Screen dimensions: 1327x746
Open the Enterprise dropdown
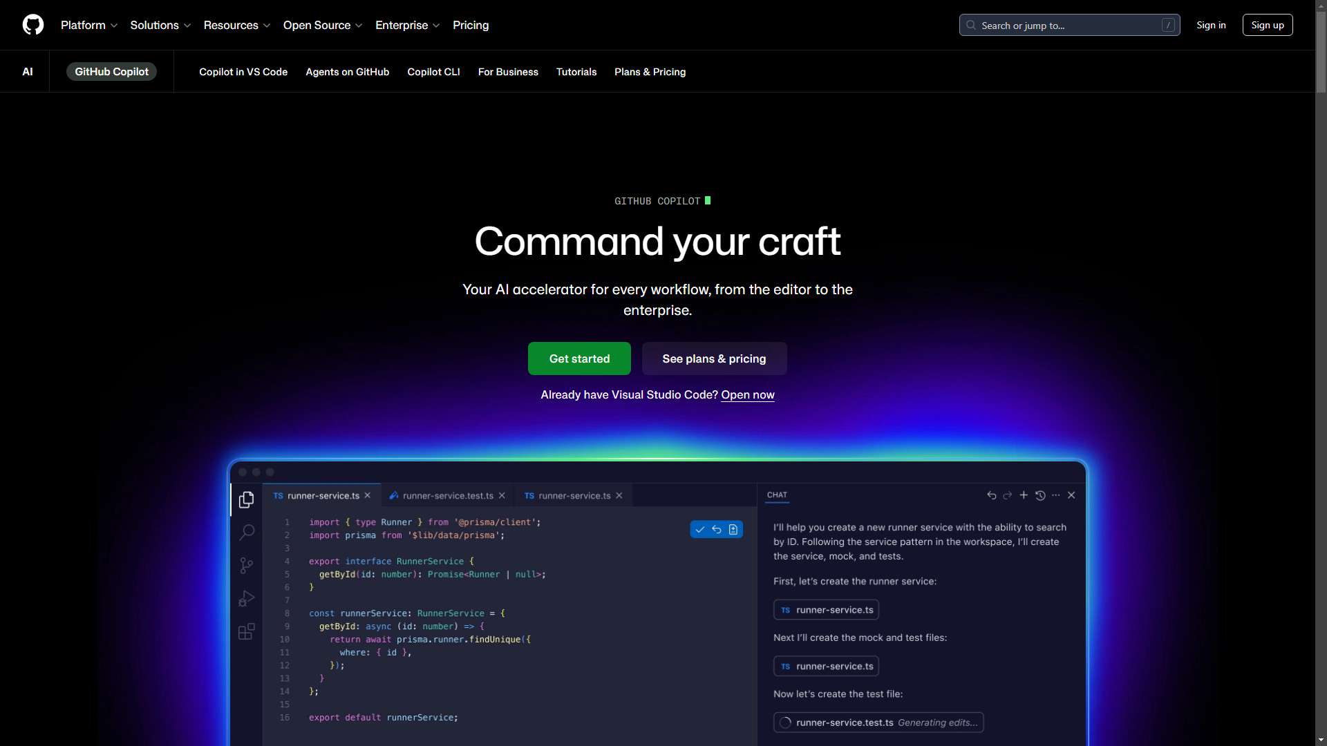[408, 26]
